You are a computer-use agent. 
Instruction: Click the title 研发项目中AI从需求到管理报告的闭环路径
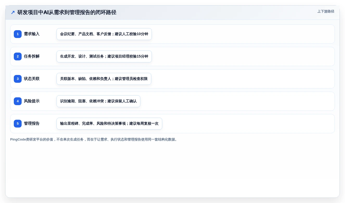pos(67,12)
